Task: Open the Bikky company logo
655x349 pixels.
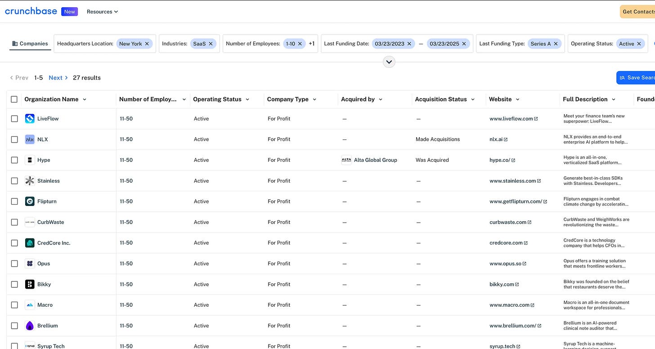Action: 30,284
